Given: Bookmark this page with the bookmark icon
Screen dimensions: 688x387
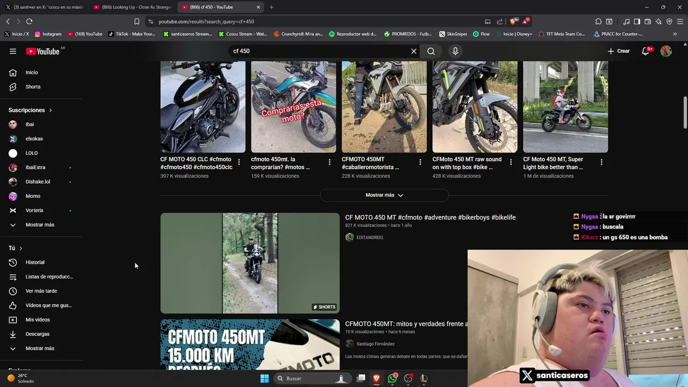Looking at the screenshot, I should coord(137,21).
